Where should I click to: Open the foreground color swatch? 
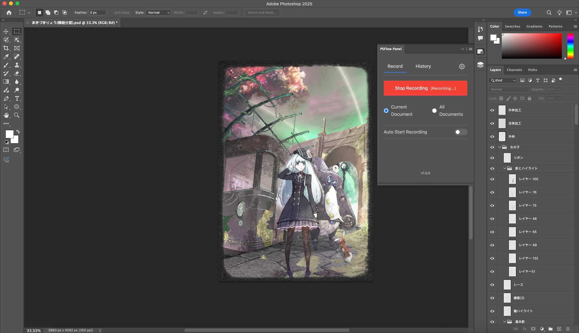[x=10, y=134]
